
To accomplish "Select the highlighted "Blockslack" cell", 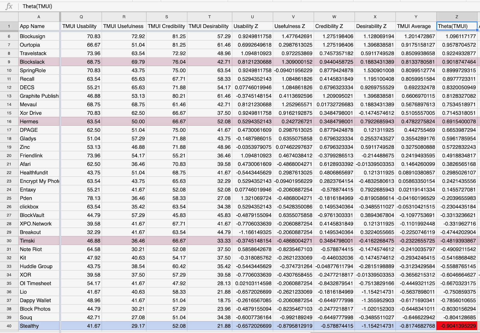I will (39, 62).
